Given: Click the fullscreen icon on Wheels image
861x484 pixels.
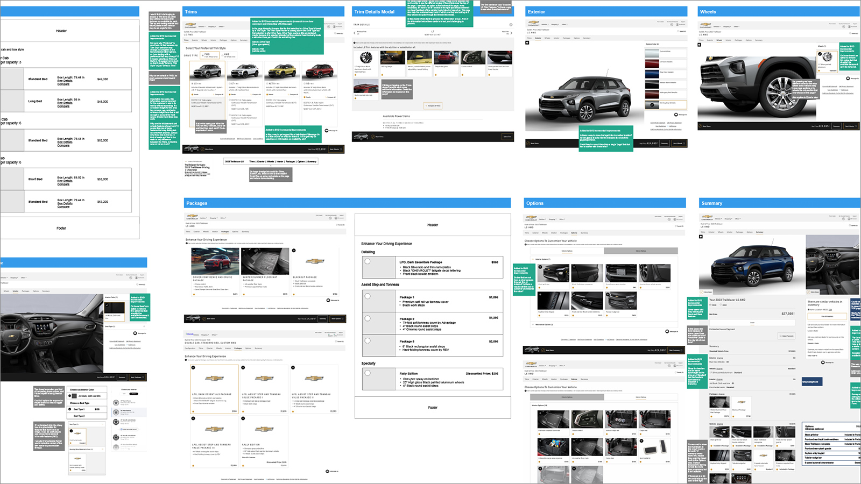Looking at the screenshot, I should (700, 45).
